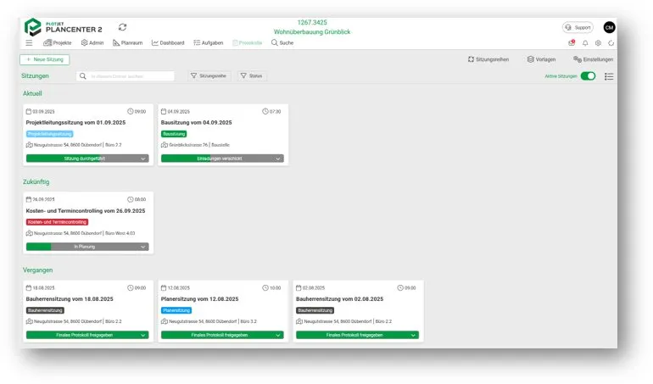Open 'Bauherrensitzung vom 18.08.2025' title
This screenshot has width=653, height=384.
70,299
